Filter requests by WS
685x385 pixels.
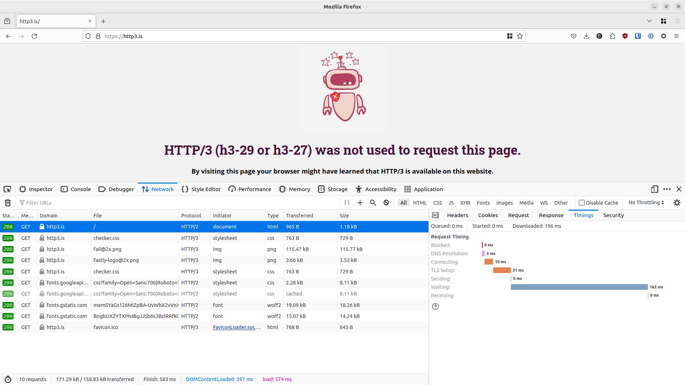coord(544,202)
